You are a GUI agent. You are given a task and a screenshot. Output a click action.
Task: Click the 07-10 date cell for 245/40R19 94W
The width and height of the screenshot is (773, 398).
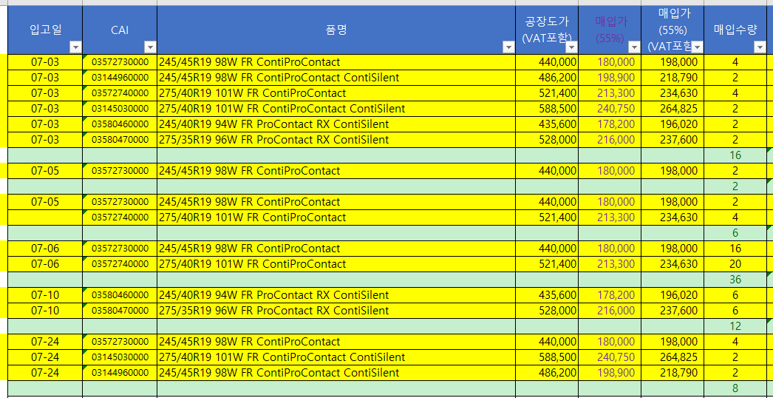click(x=45, y=295)
